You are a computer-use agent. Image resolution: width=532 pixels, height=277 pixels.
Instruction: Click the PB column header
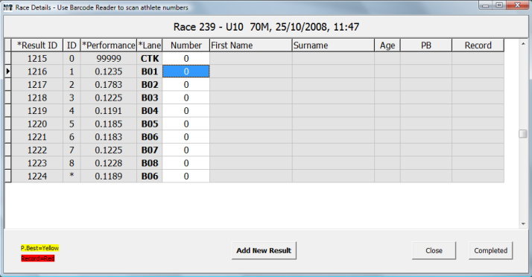[426, 45]
